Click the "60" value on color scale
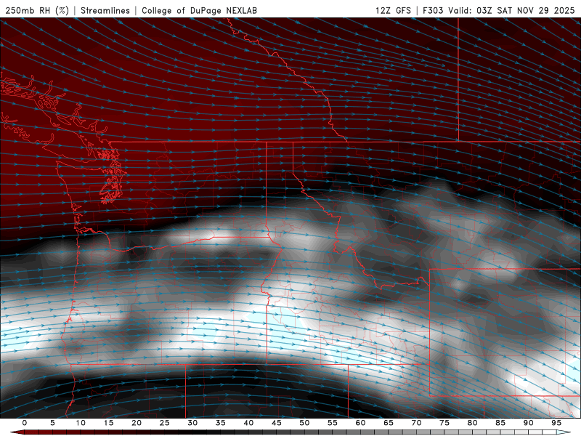The image size is (581, 436). click(x=360, y=423)
